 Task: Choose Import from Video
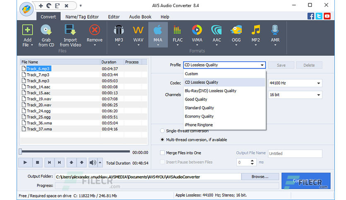[x=70, y=36]
